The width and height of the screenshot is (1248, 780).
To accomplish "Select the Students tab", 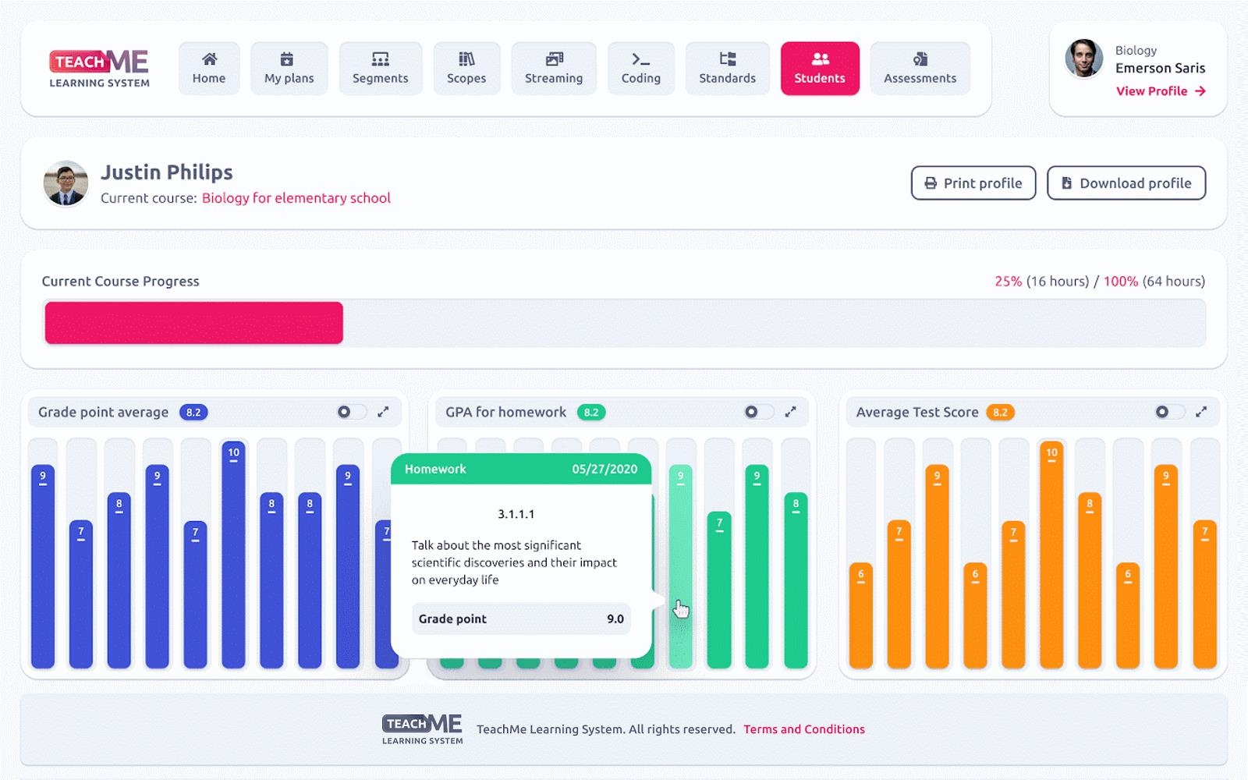I will pyautogui.click(x=819, y=69).
